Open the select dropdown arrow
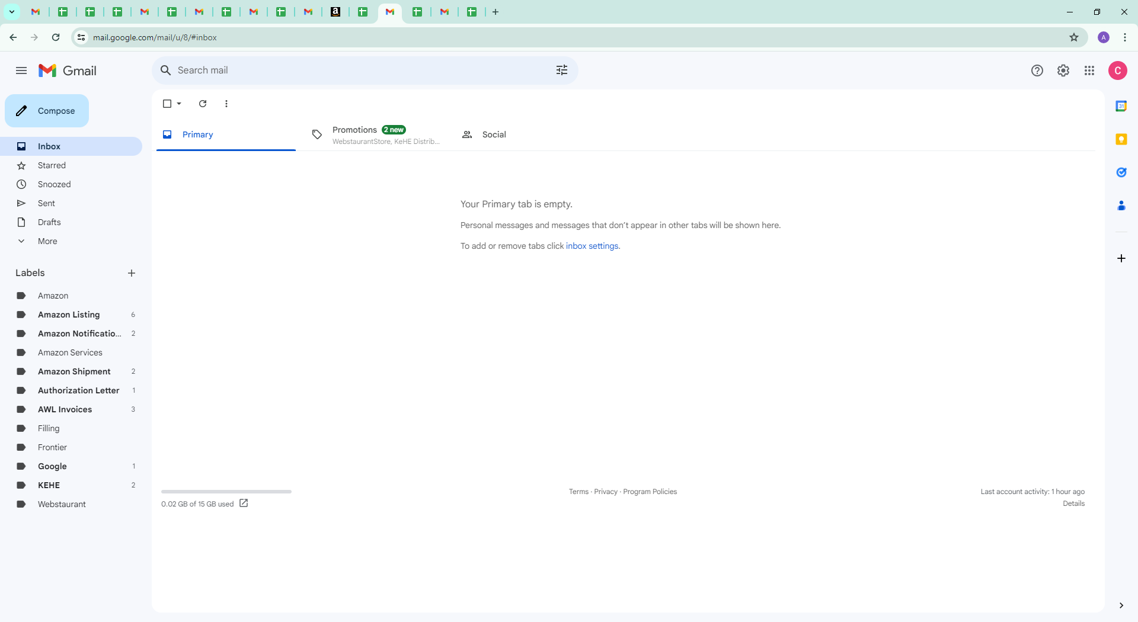The width and height of the screenshot is (1138, 622). pyautogui.click(x=179, y=104)
